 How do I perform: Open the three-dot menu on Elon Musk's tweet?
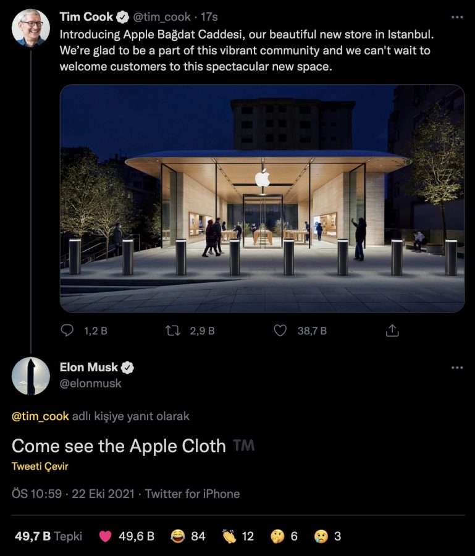coord(457,368)
